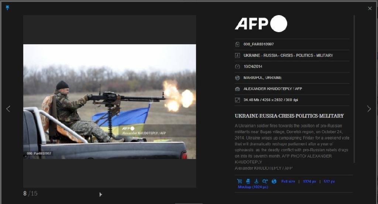
Task: Click the caption paragraph text
Action: (x=292, y=144)
